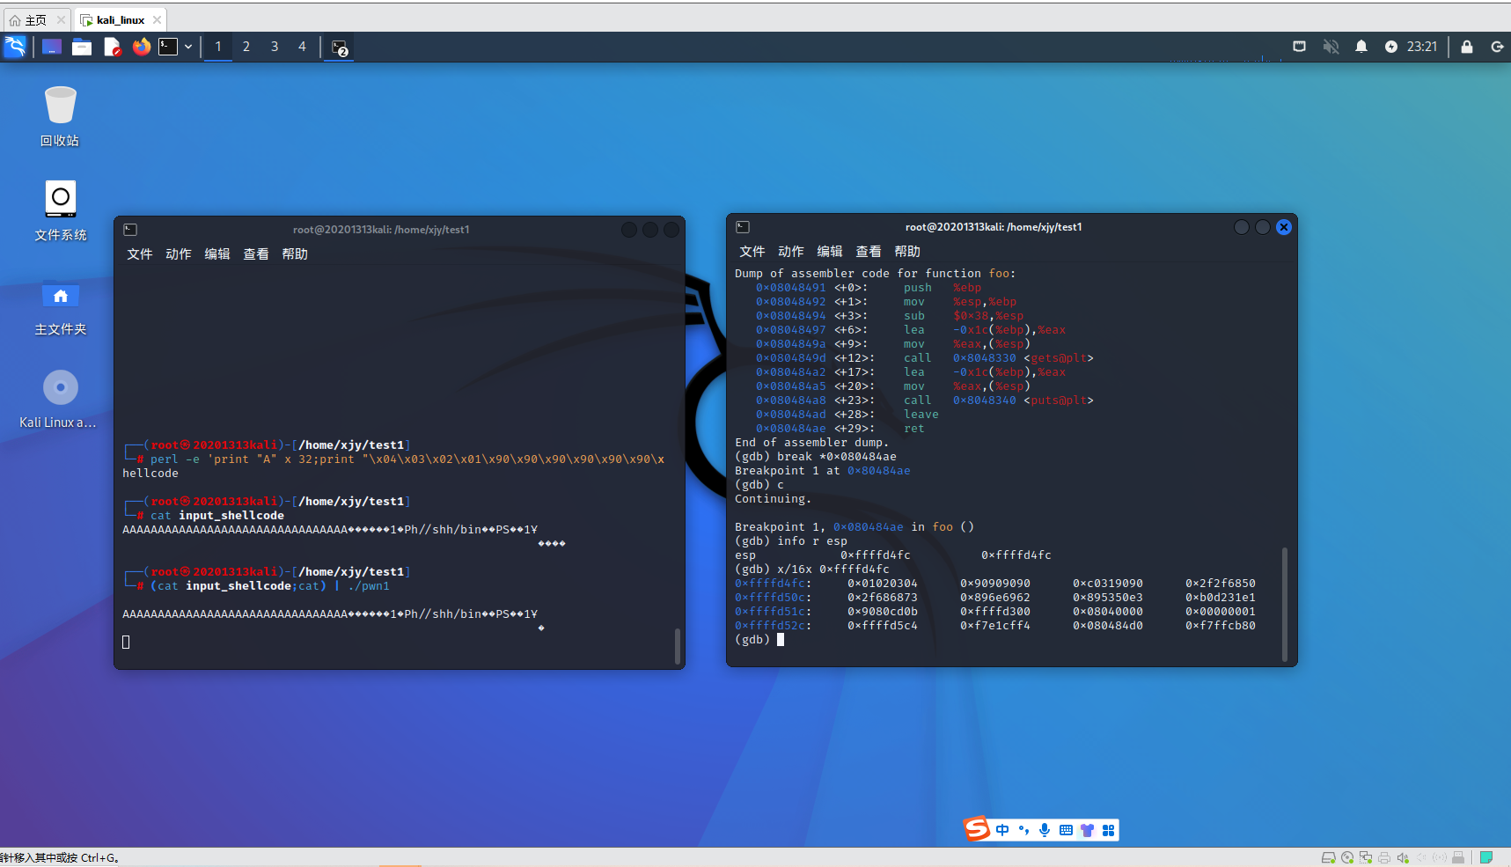This screenshot has height=867, width=1511.
Task: Switch to workspace 2
Action: [246, 47]
